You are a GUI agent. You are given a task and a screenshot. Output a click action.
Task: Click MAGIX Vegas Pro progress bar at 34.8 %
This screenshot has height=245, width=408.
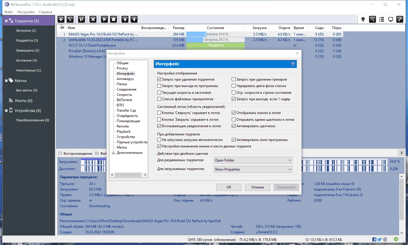click(215, 34)
